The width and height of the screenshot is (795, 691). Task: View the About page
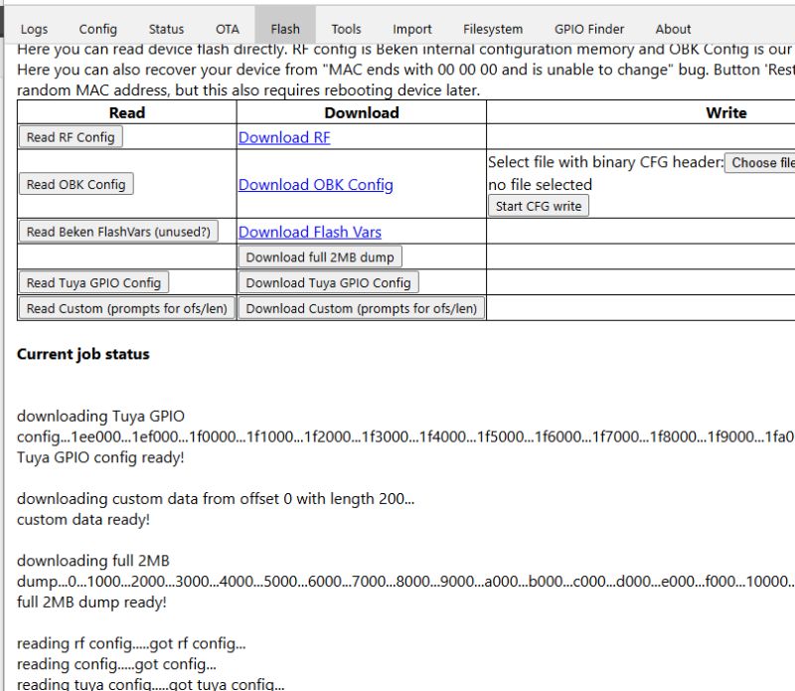coord(673,29)
